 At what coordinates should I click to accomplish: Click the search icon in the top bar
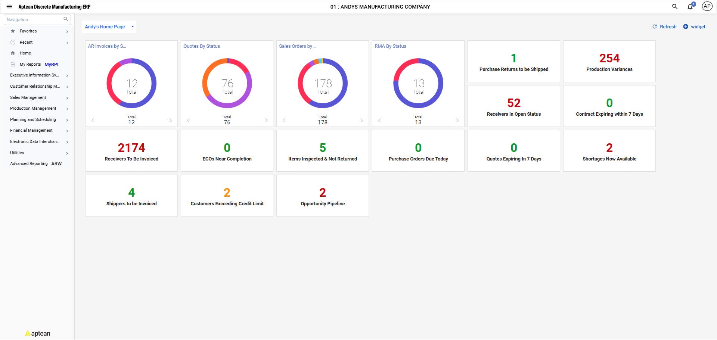[674, 6]
